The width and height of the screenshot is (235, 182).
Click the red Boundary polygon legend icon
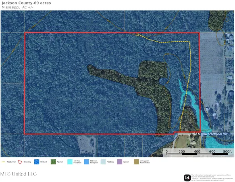(20, 162)
